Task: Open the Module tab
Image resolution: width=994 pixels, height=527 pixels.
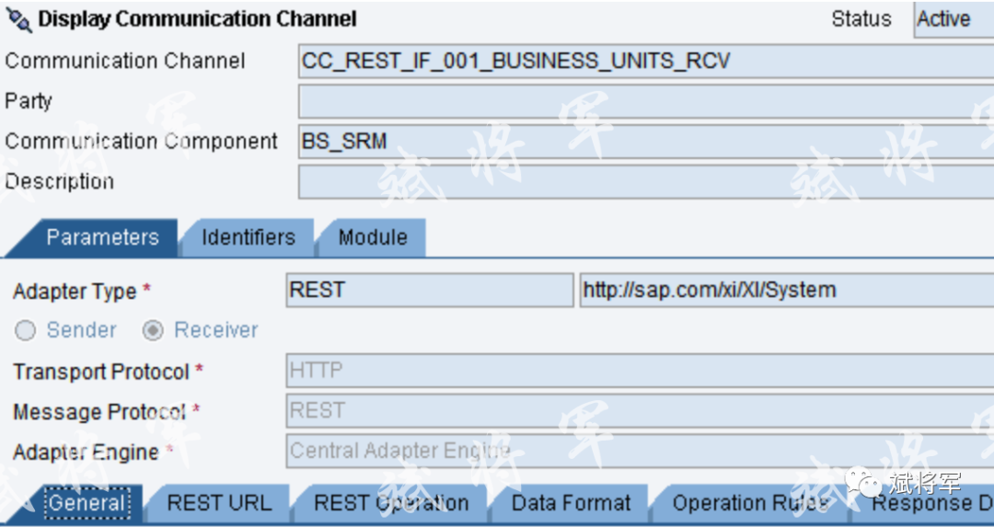Action: [x=372, y=237]
